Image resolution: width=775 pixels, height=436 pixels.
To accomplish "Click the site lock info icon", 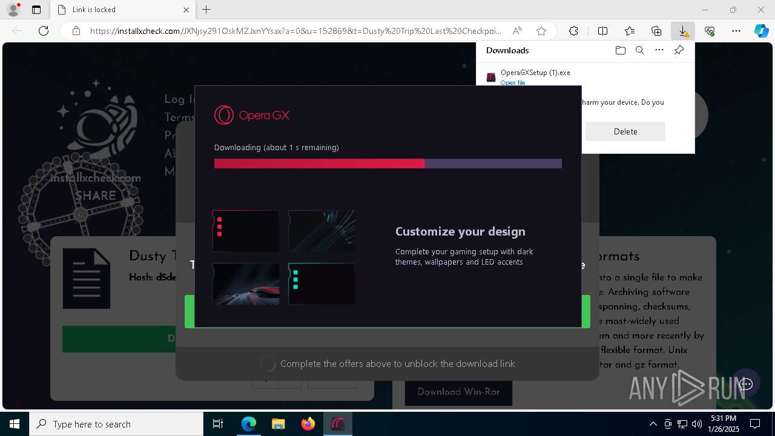I will point(76,31).
